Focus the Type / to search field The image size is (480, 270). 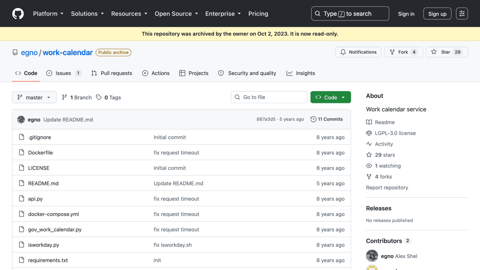350,14
